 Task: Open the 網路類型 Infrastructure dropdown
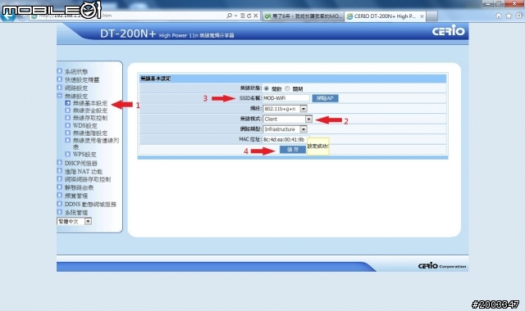click(x=285, y=129)
